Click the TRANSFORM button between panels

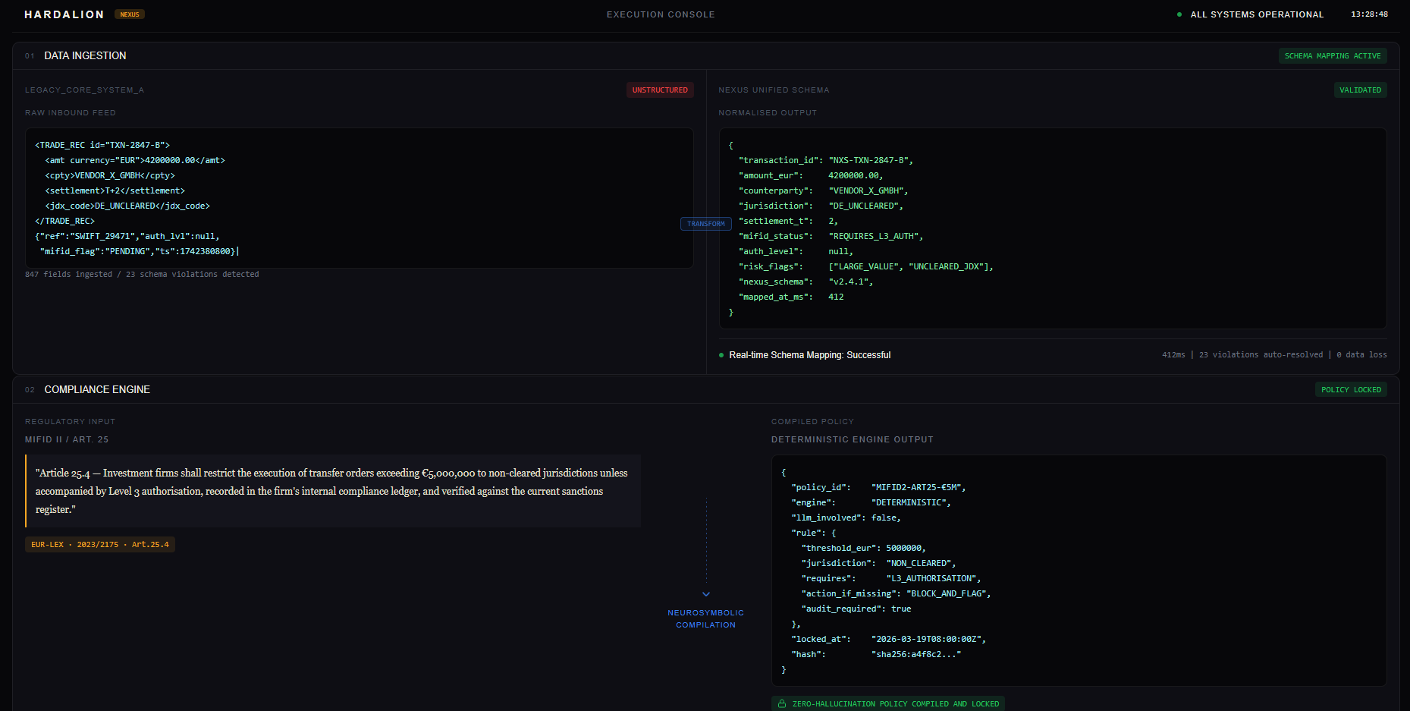point(706,224)
